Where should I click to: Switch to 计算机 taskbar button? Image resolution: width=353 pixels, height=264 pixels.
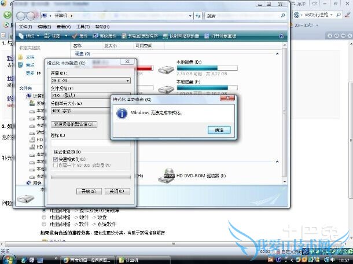142,260
